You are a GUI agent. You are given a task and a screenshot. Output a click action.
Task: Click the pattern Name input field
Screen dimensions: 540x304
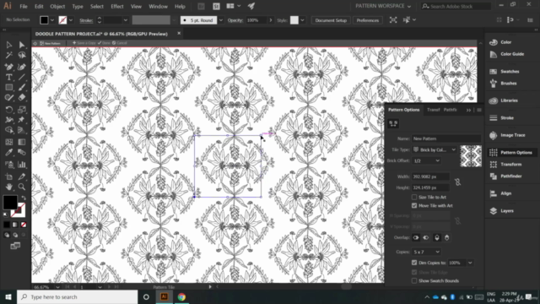(x=446, y=138)
